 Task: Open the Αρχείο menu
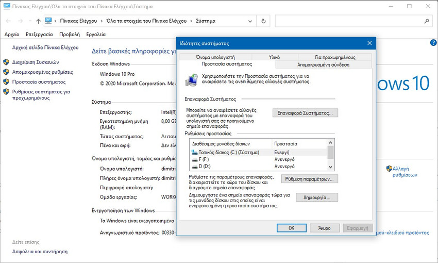(x=12, y=35)
